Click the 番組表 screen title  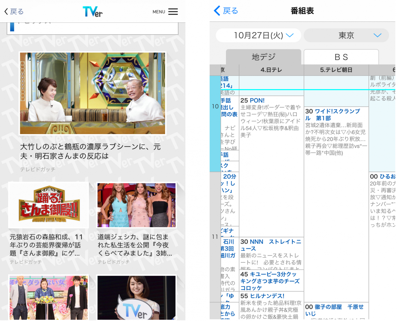click(x=302, y=11)
